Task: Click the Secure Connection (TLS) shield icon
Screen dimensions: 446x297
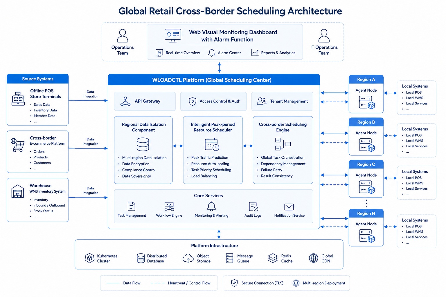Action: 234,283
